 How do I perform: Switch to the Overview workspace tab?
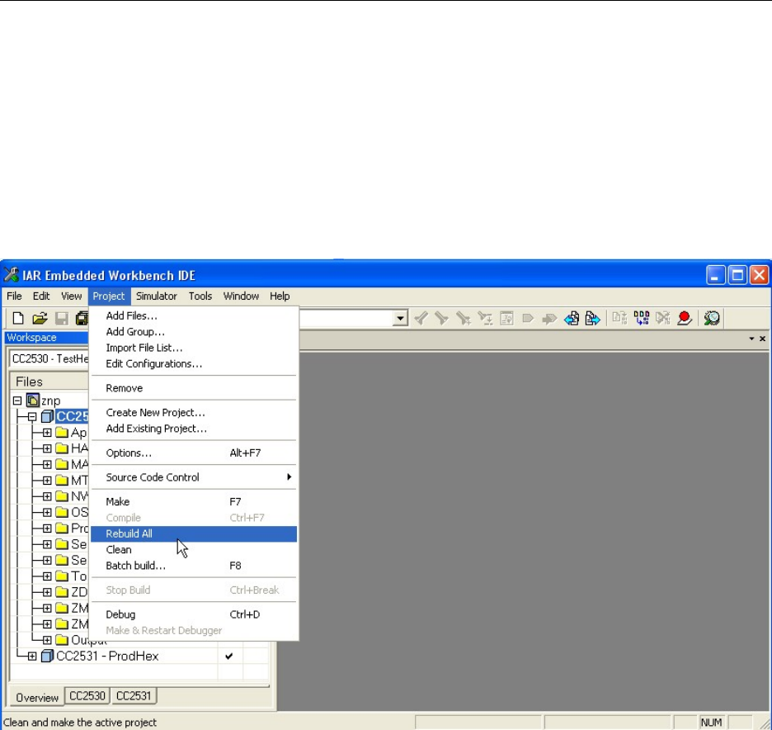click(37, 698)
